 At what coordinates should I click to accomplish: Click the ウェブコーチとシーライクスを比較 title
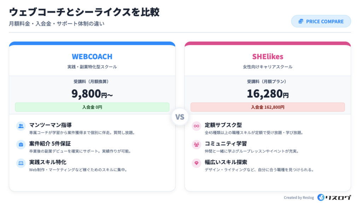click(84, 12)
